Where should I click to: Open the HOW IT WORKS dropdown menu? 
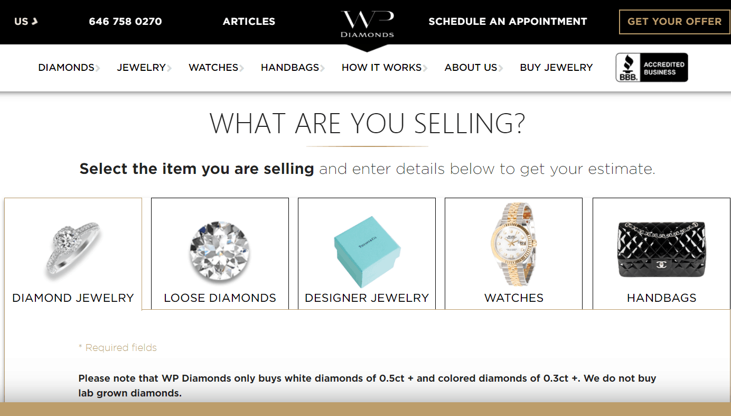[381, 67]
